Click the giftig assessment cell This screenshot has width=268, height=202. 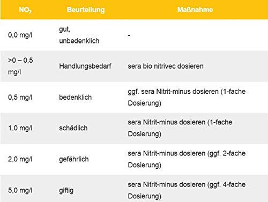pyautogui.click(x=66, y=190)
